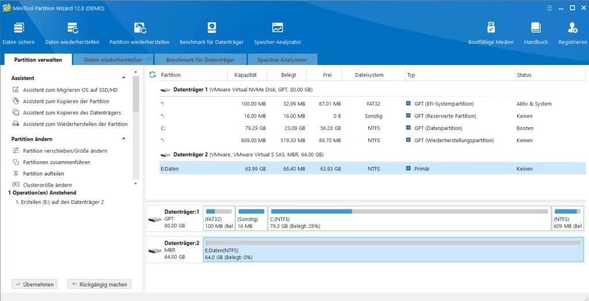Click the Datenträger:1 disk map header
The image size is (589, 301).
(x=175, y=218)
